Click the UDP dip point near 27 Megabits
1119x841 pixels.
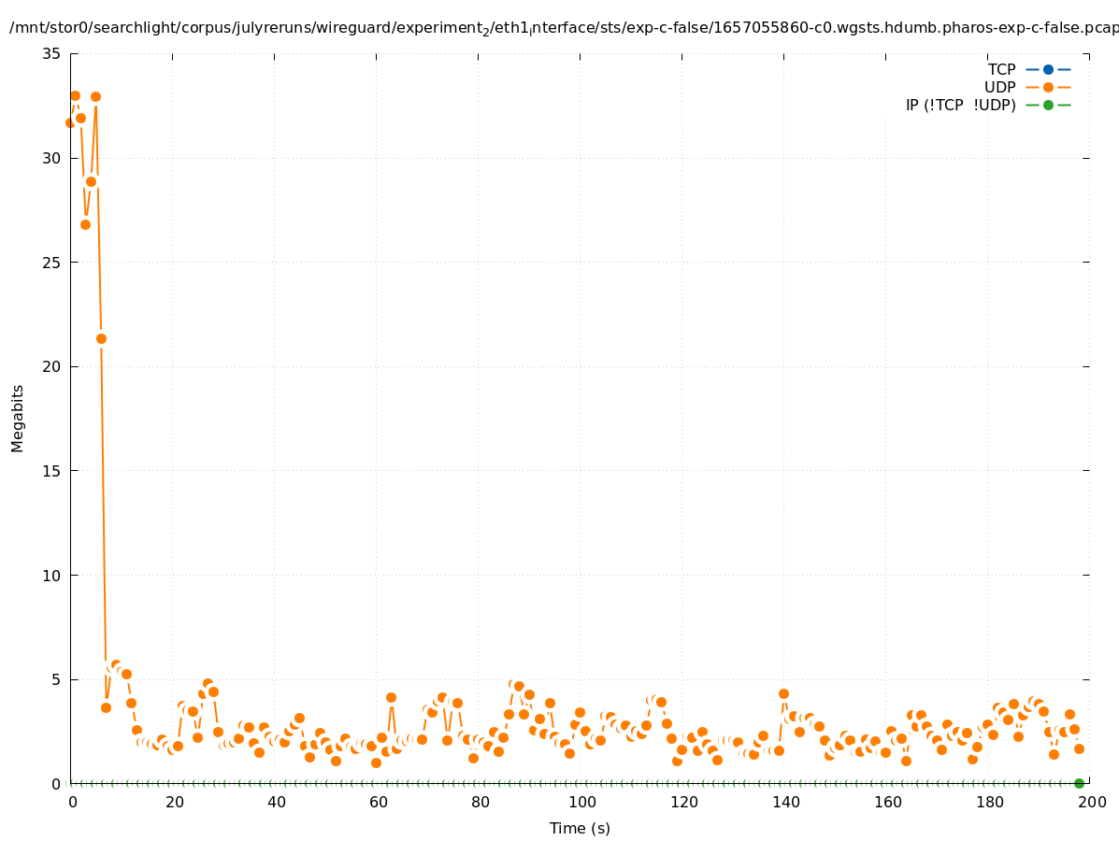(85, 224)
